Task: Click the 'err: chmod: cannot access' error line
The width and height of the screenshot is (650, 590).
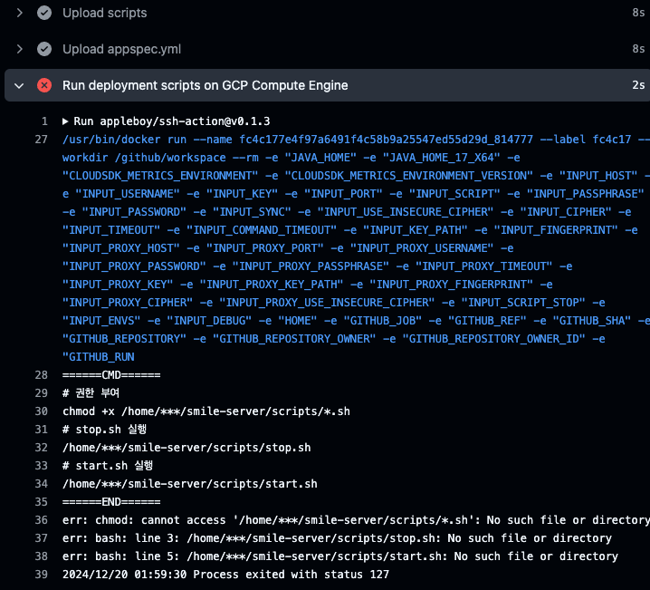Action: coord(356,520)
